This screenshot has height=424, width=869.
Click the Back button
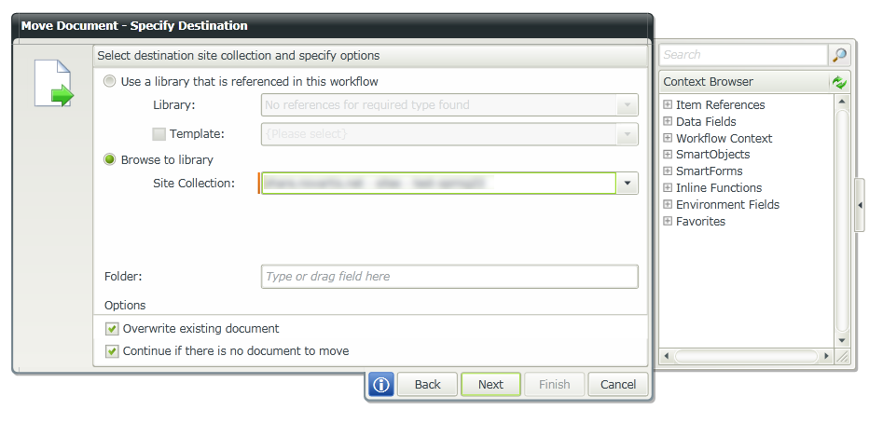[x=427, y=384]
